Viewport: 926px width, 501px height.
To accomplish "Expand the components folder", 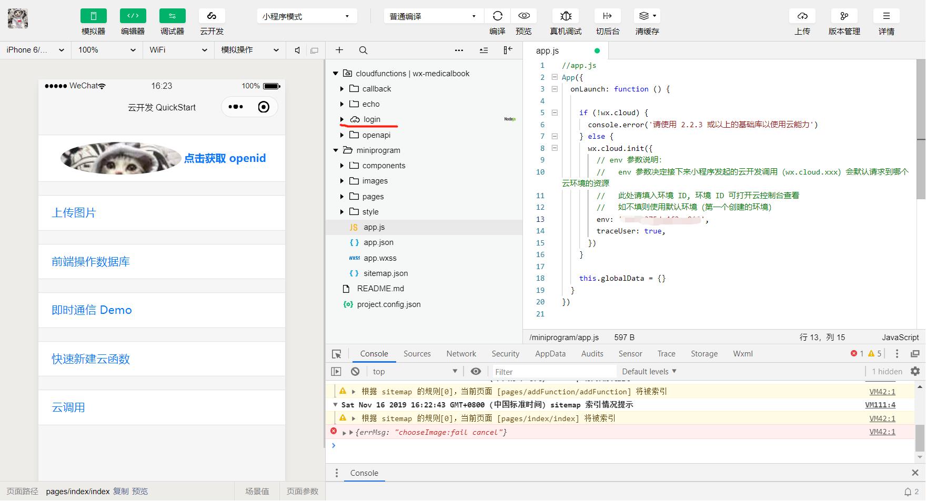I will 341,166.
